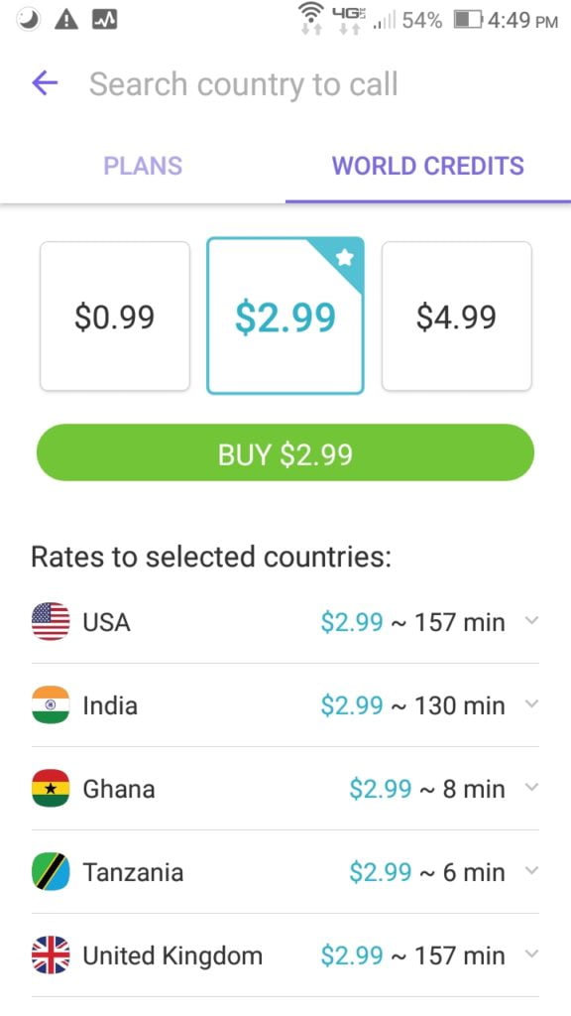Open the WORLD CREDITS tab
Image resolution: width=571 pixels, height=1016 pixels.
[428, 166]
